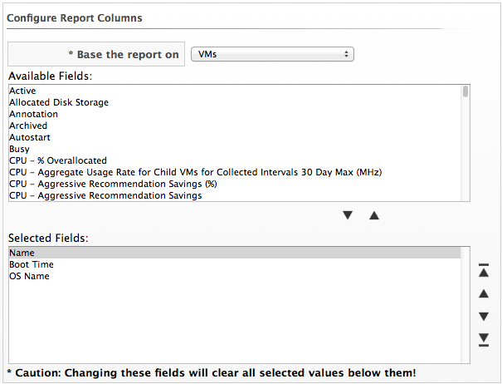Move selected field to top of list
The width and height of the screenshot is (502, 384).
pyautogui.click(x=484, y=270)
